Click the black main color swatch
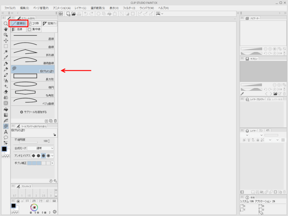This screenshot has width=288, height=216. pos(4,149)
